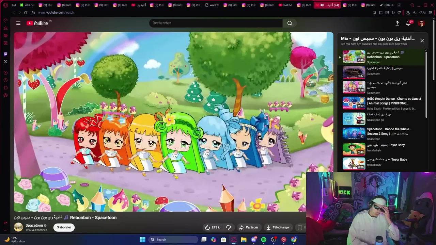This screenshot has height=245, width=436.
Task: Dislike the video with thumbs-down
Action: (x=229, y=227)
